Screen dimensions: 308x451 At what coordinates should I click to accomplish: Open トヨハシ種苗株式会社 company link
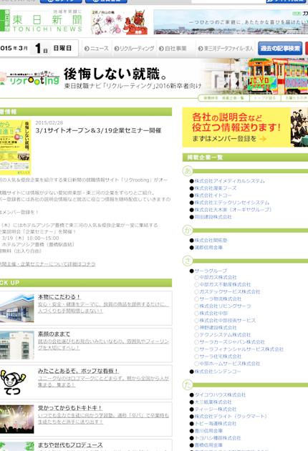(x=218, y=438)
